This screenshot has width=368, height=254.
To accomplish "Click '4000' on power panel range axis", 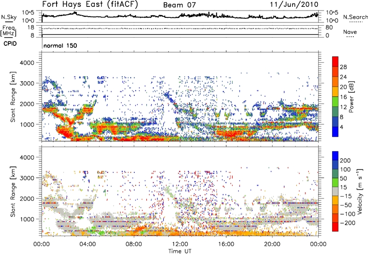I will [27, 63].
